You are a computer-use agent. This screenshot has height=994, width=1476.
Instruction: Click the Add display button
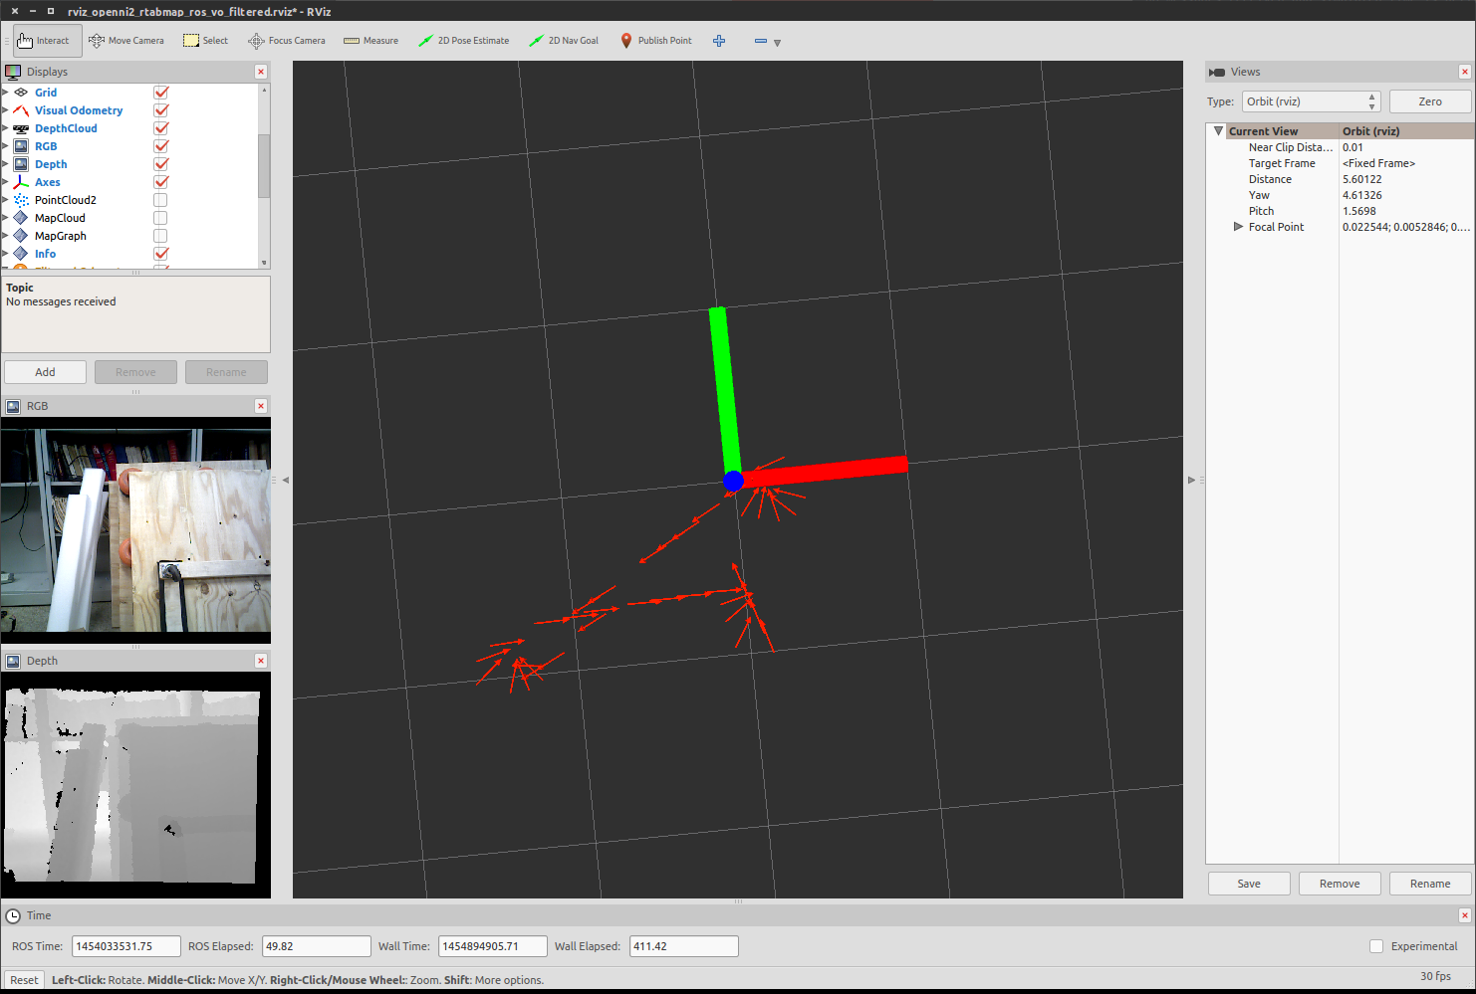coord(46,372)
